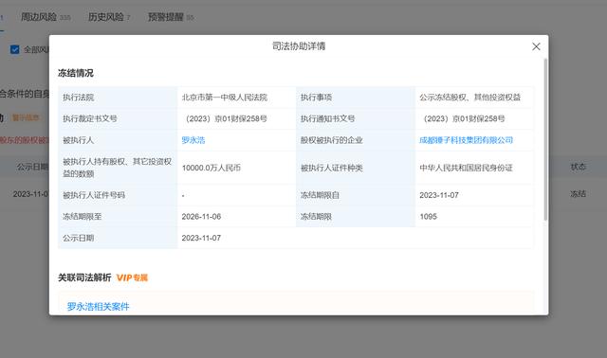Click the 冻结 status in the background row

coord(578,194)
